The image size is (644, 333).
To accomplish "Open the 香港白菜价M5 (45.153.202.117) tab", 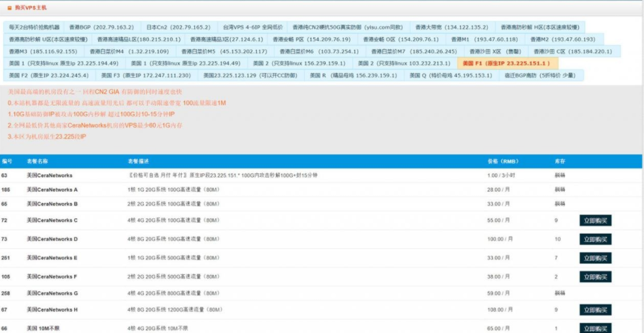I will [224, 52].
